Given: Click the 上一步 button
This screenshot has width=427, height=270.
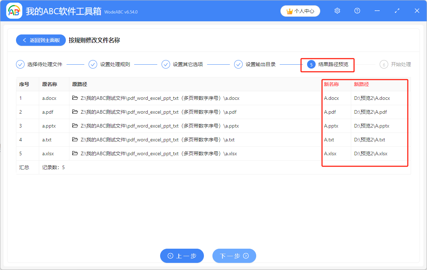Looking at the screenshot, I should point(182,256).
